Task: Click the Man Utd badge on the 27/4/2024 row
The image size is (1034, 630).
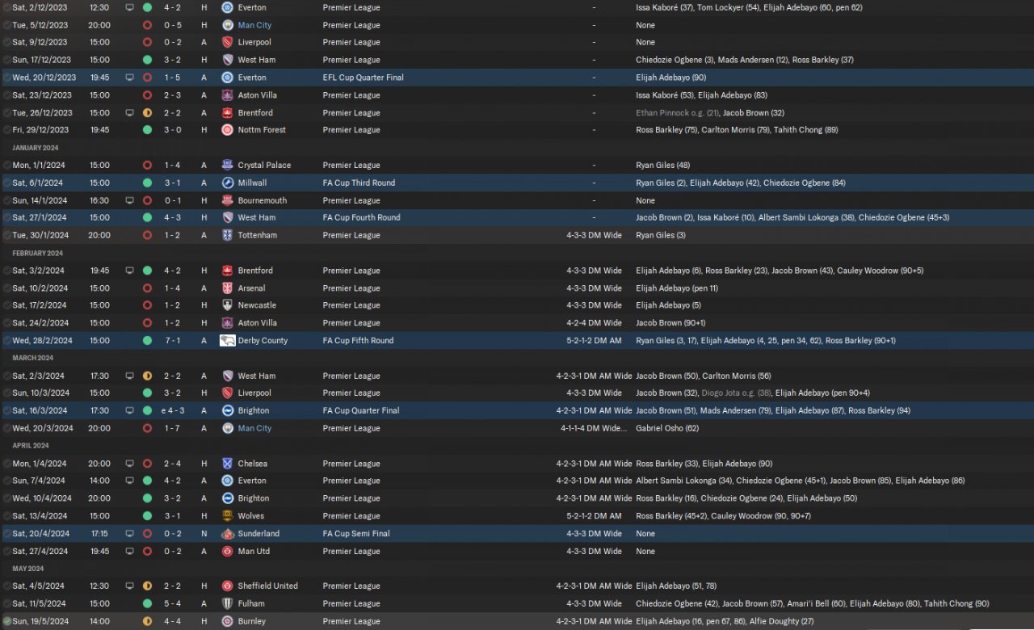Action: [228, 552]
